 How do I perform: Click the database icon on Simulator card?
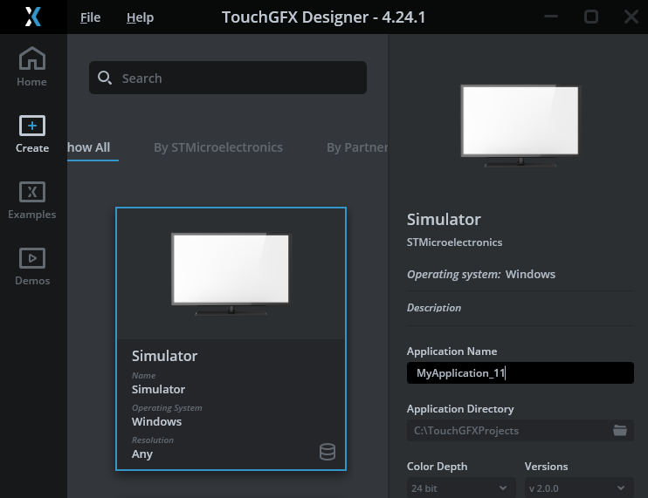pyautogui.click(x=327, y=452)
